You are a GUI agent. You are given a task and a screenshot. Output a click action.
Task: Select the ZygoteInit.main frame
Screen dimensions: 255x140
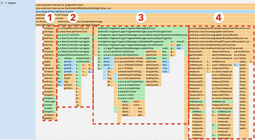click(145, 5)
